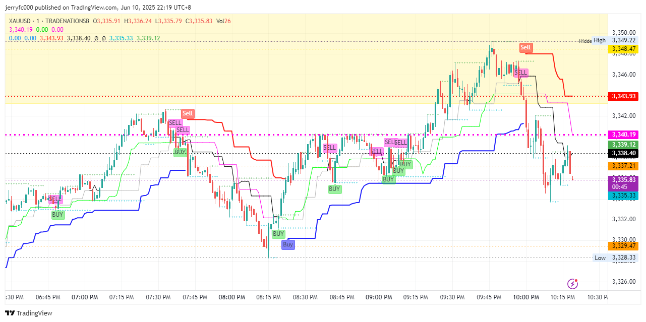Image resolution: width=646 pixels, height=322 pixels.
Task: Click the High 3,349.22 price axis label
Action: point(623,40)
